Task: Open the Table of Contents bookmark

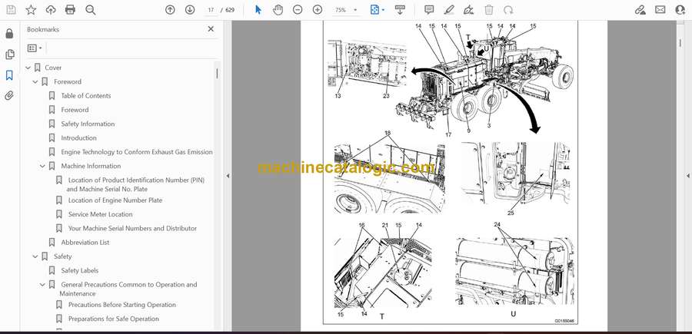Action: pyautogui.click(x=85, y=96)
